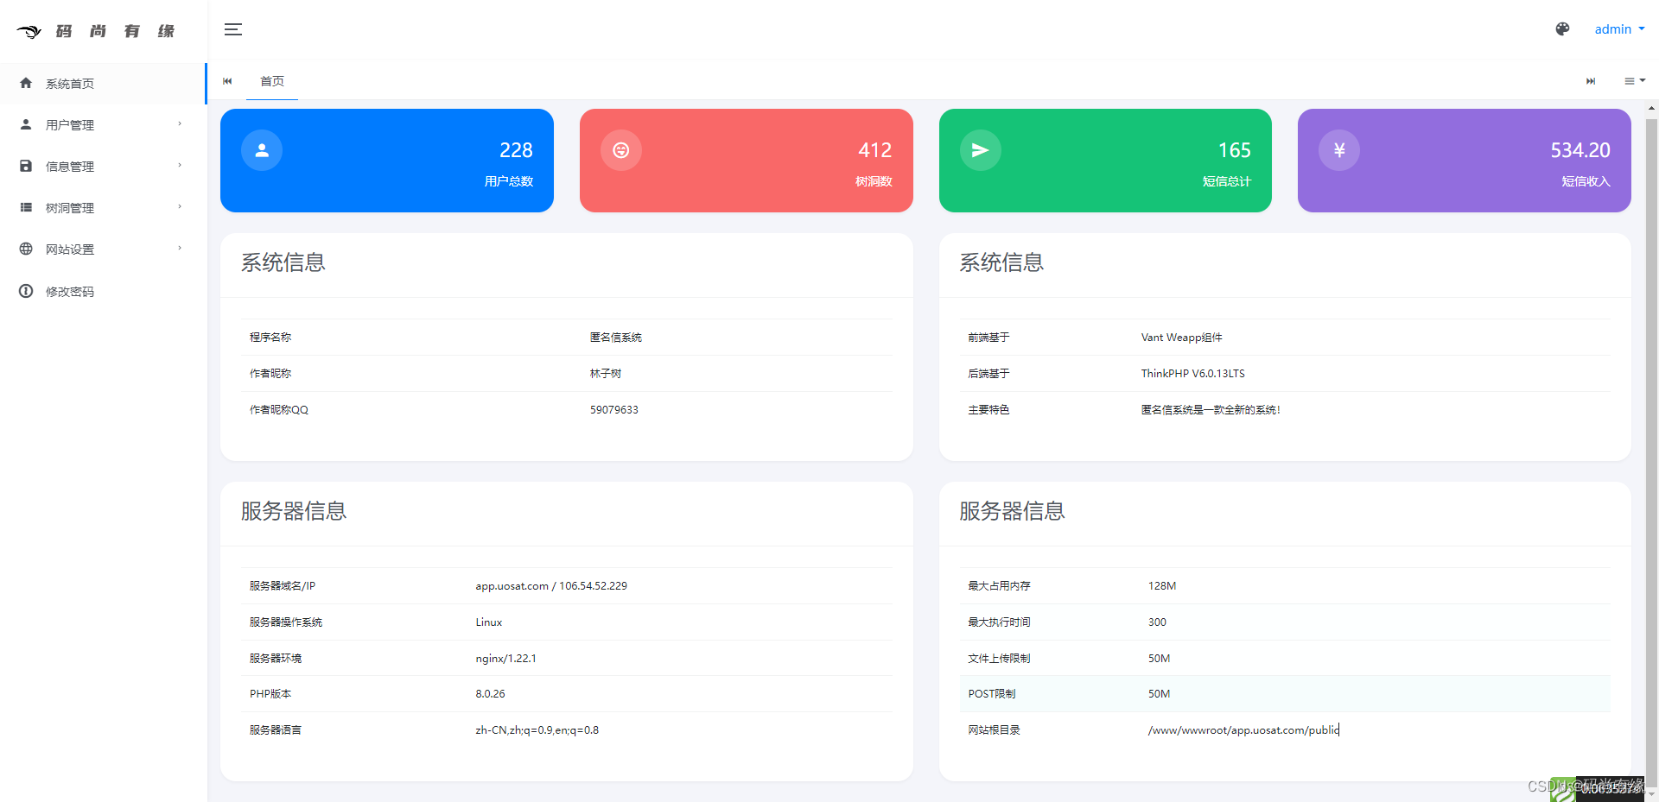Click the 8.0.26 PHP version value
This screenshot has height=802, width=1659.
[490, 694]
